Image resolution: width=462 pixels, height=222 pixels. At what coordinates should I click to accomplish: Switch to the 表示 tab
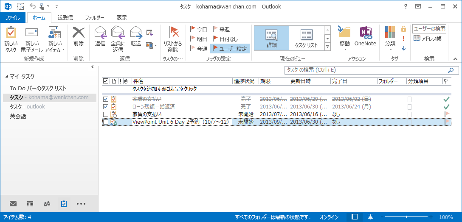point(122,18)
